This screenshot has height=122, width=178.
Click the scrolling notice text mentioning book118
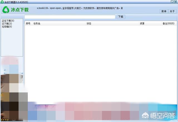coord(80,8)
